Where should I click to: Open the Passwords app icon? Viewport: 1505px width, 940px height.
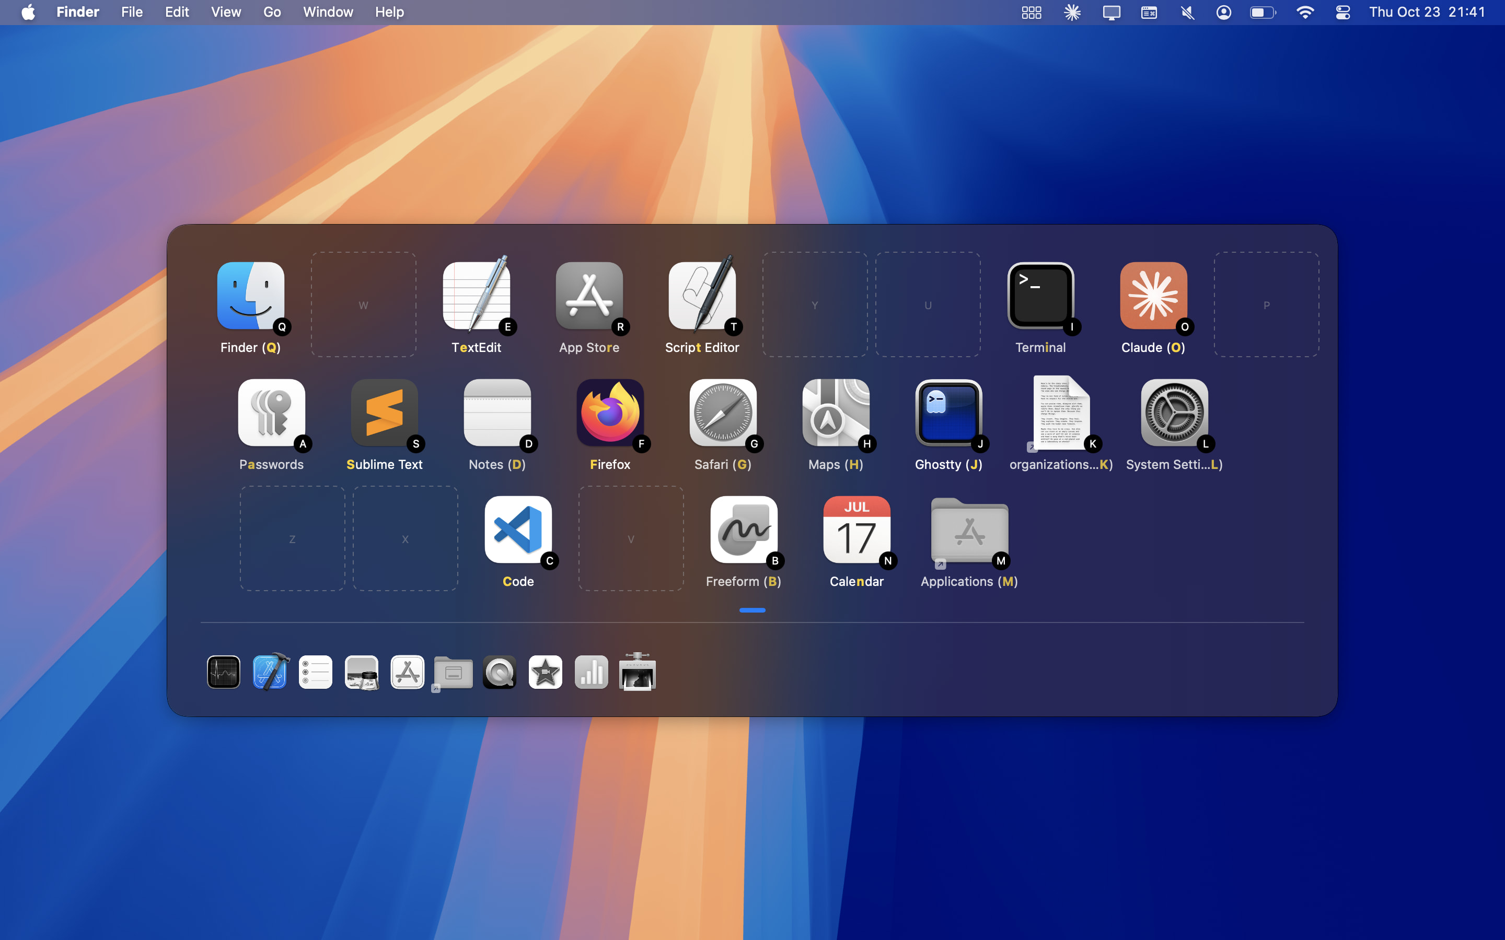click(x=271, y=413)
